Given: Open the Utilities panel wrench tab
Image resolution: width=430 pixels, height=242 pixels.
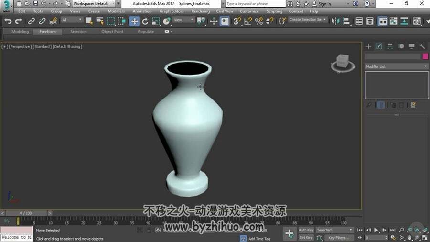Looking at the screenshot, I should click(422, 46).
